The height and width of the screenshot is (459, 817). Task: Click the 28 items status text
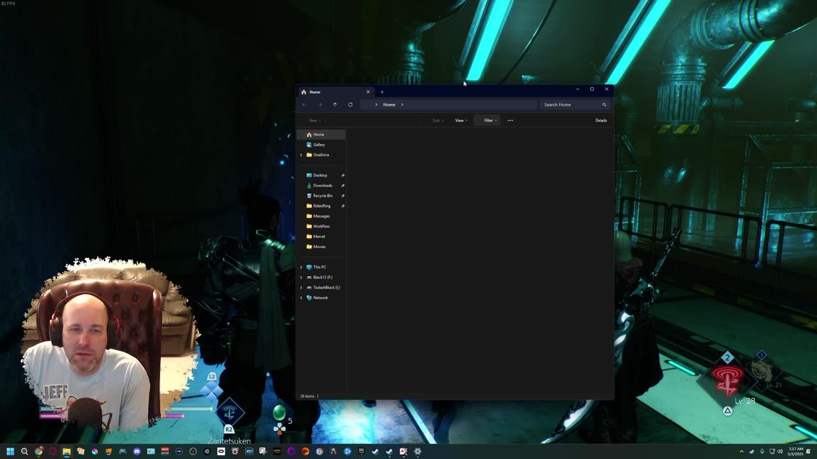(x=307, y=396)
